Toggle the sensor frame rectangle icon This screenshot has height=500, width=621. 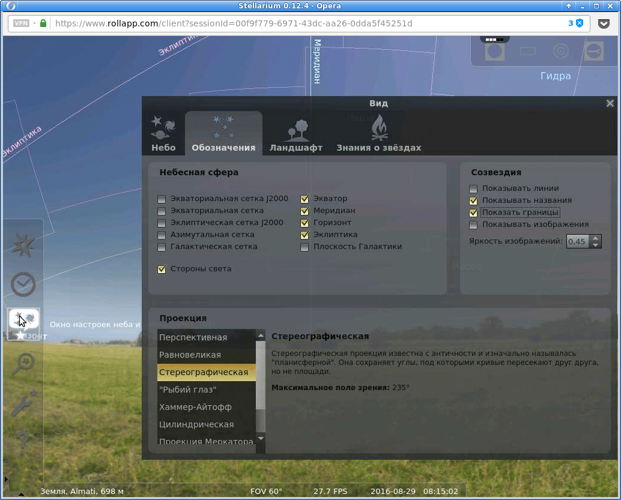tap(527, 51)
